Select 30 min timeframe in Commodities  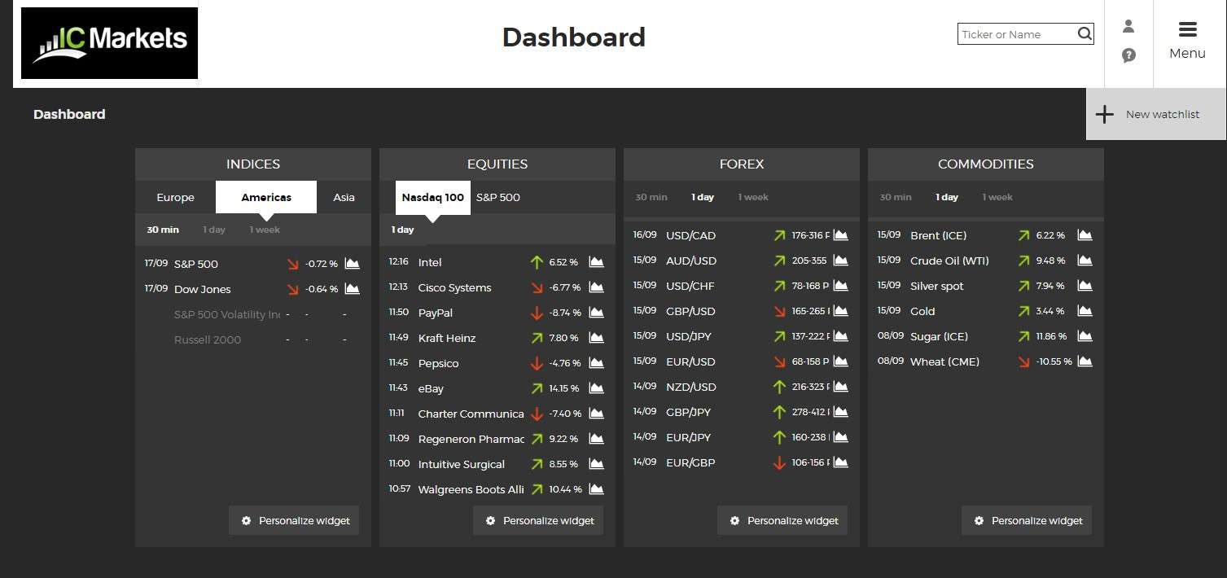click(896, 197)
